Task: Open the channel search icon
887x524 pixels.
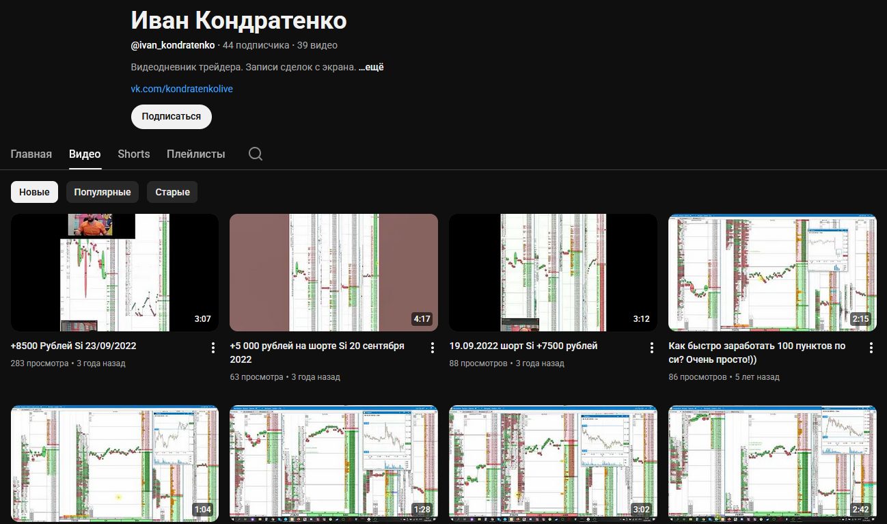Action: pyautogui.click(x=255, y=154)
